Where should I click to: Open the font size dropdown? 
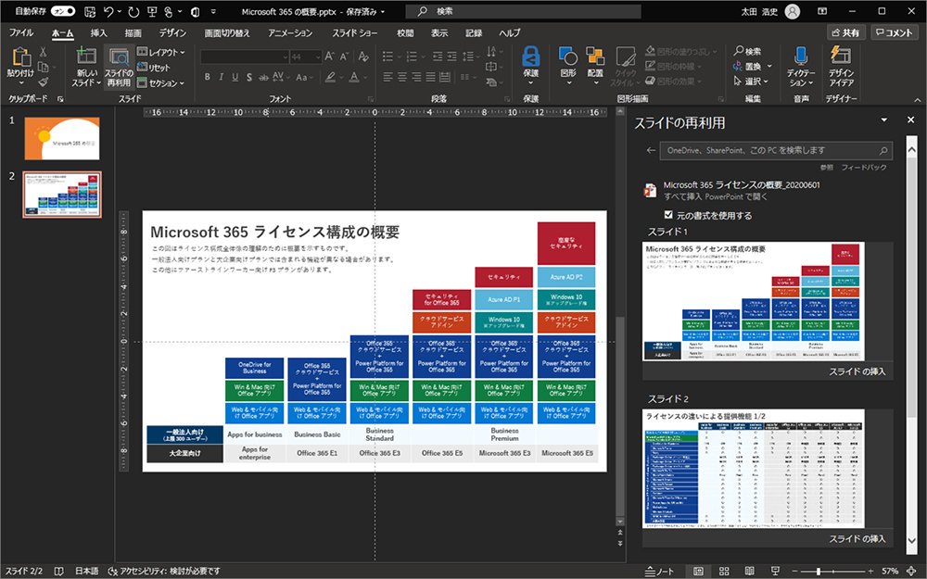point(318,57)
